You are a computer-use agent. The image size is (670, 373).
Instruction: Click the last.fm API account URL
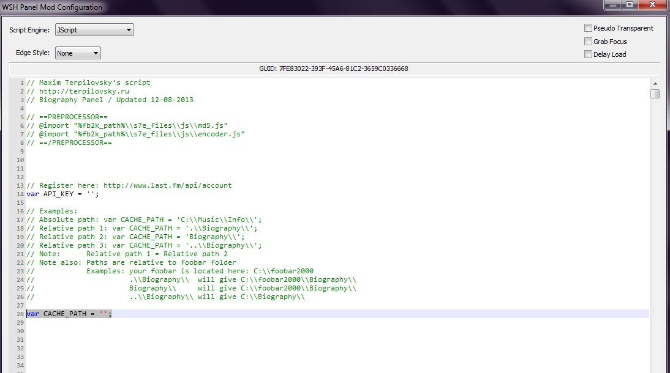(167, 185)
